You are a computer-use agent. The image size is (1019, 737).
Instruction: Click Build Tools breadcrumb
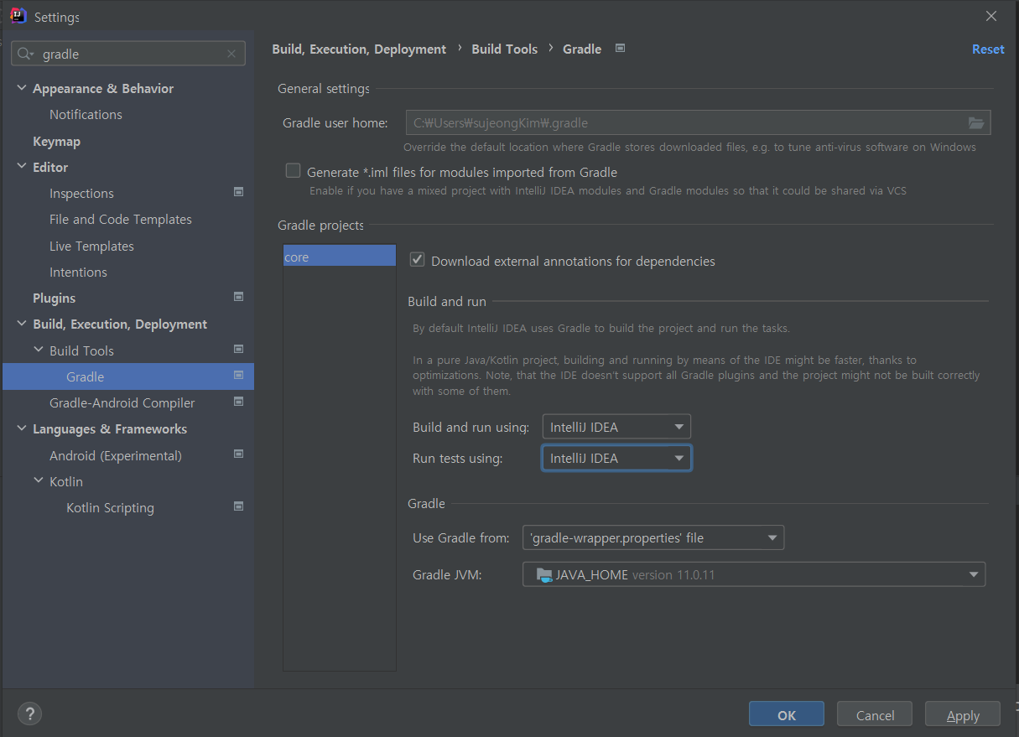pos(504,49)
